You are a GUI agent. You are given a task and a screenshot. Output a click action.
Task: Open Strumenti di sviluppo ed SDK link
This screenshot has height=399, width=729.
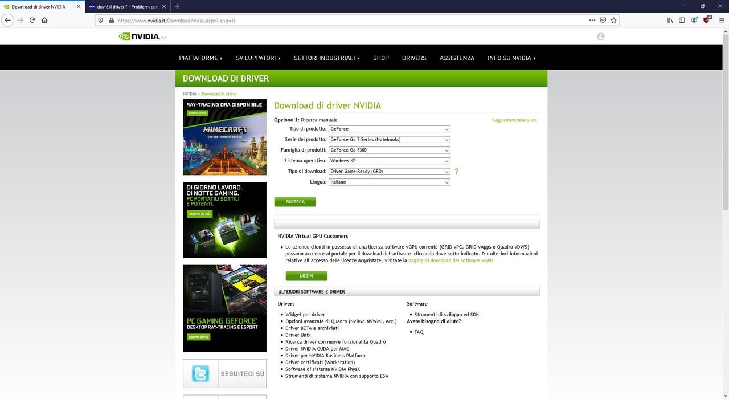(x=447, y=315)
